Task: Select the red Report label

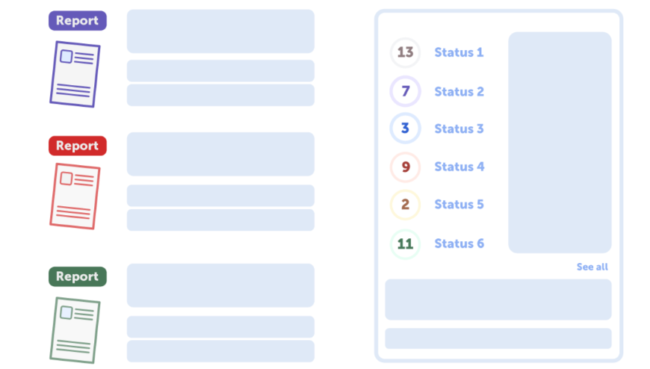Action: point(78,146)
